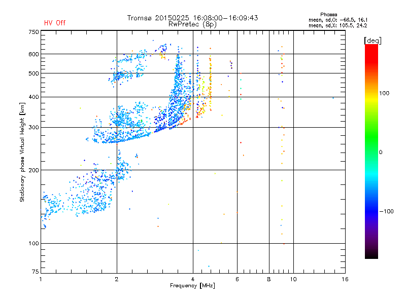Click the 'Phases' heading text
The width and height of the screenshot is (406, 304).
pos(328,15)
